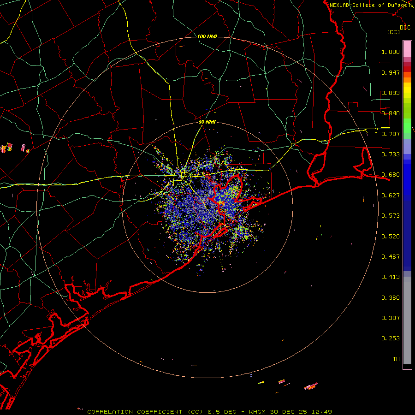Select the 0.360 scale value
The image size is (415, 415).
pos(391,298)
